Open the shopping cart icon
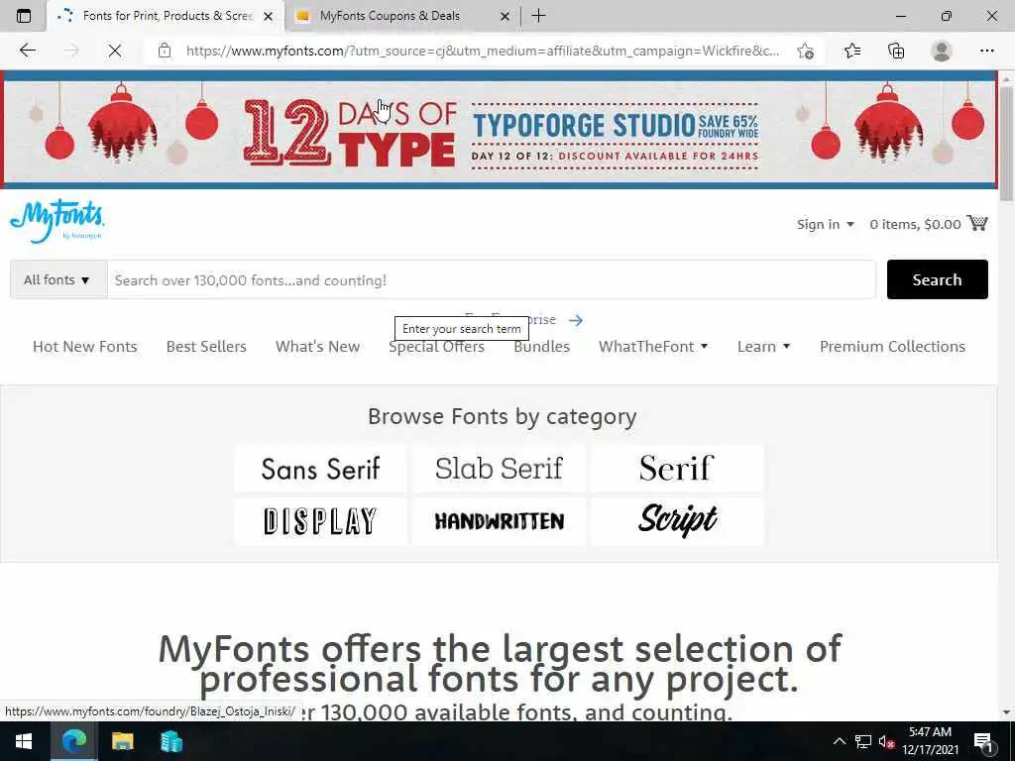The width and height of the screenshot is (1015, 761). (976, 223)
